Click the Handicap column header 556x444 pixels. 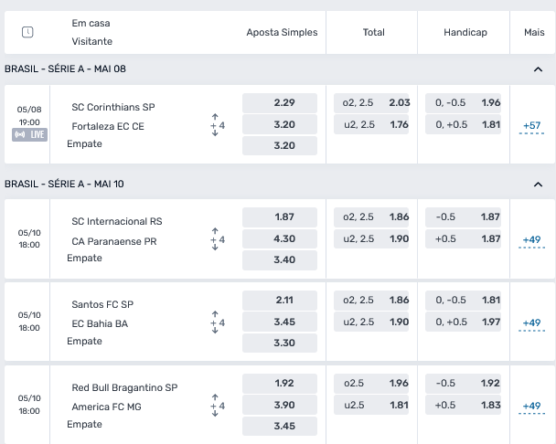tap(465, 32)
